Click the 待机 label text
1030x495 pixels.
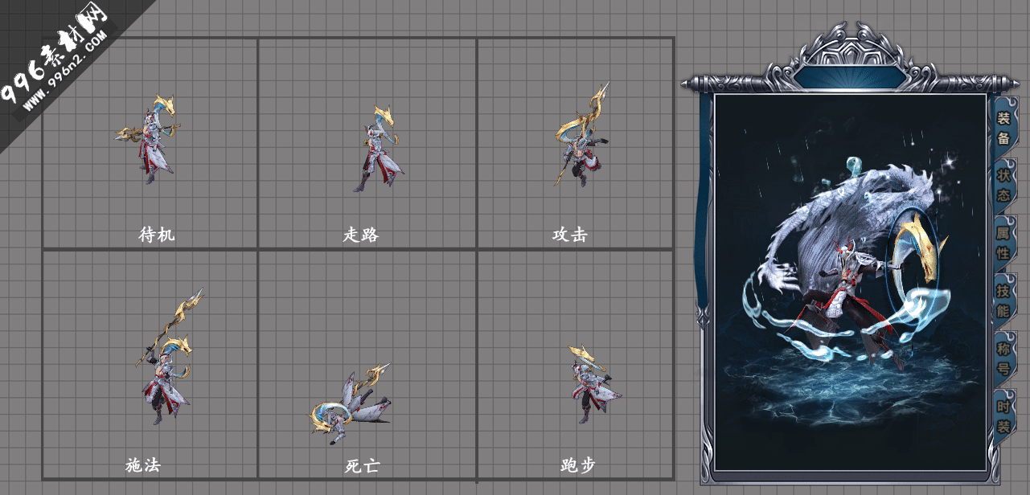pyautogui.click(x=157, y=235)
